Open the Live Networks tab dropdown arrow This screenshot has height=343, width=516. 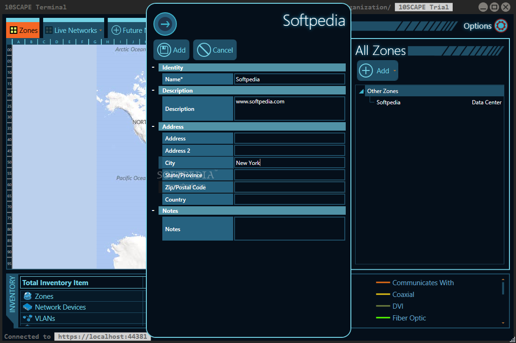tap(101, 31)
